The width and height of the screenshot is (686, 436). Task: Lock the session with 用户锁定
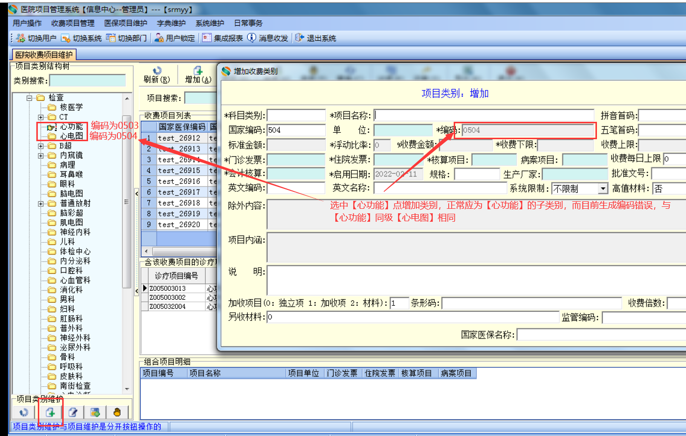coord(174,38)
